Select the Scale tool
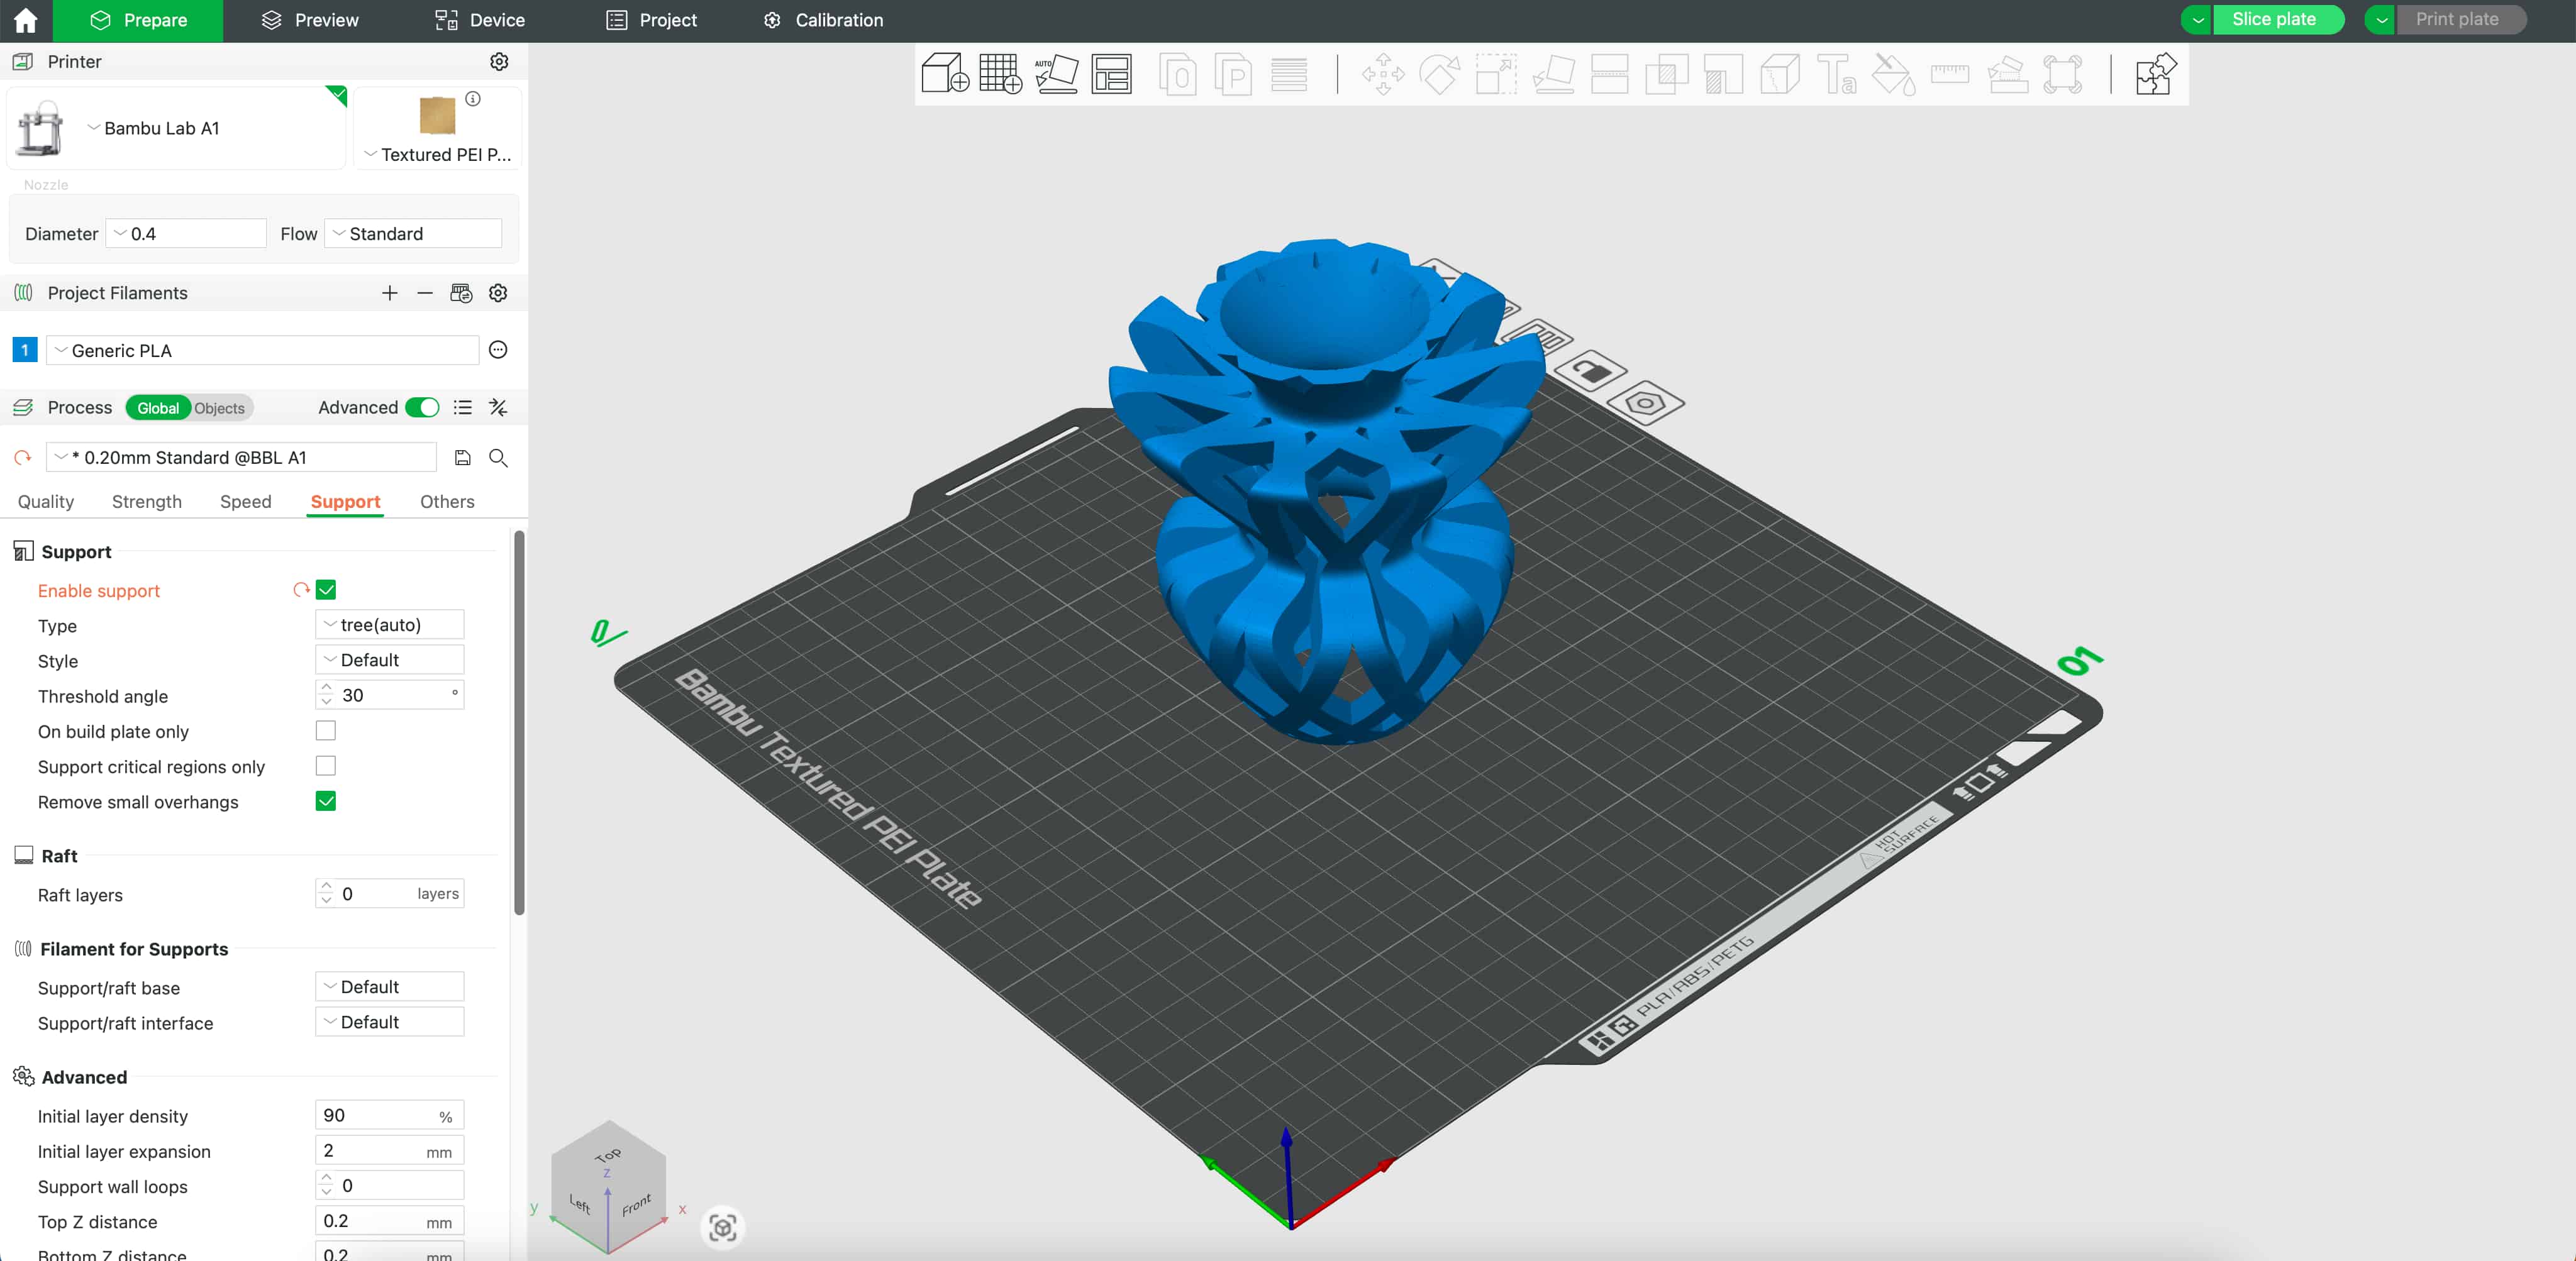This screenshot has height=1261, width=2576. [1496, 74]
